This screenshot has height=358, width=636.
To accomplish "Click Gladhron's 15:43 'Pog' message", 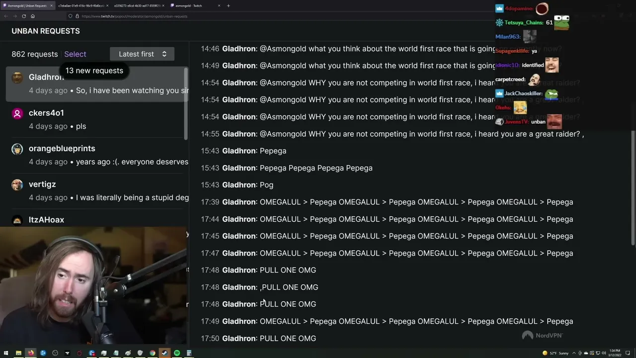I will tap(237, 185).
